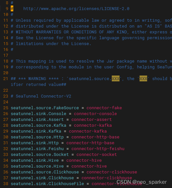The image size is (172, 188).
Task: Click the second highlighted XXX after 'the'
Action: [x=143, y=78]
